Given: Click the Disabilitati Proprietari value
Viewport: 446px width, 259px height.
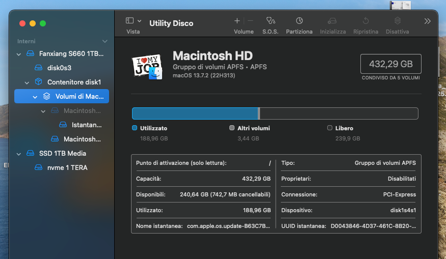Looking at the screenshot, I should coord(402,179).
